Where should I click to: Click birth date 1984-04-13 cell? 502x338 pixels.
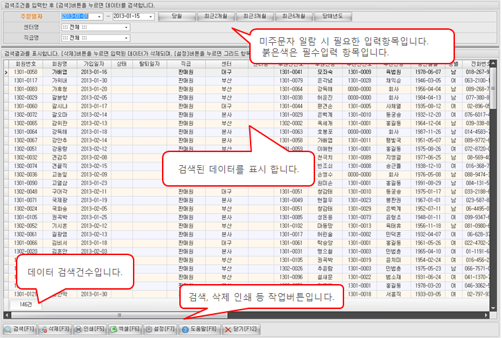[428, 97]
